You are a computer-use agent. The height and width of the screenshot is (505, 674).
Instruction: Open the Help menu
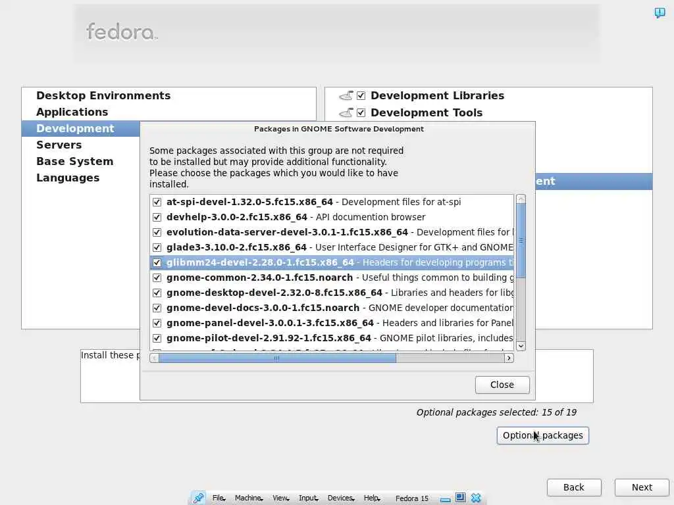[x=372, y=498]
